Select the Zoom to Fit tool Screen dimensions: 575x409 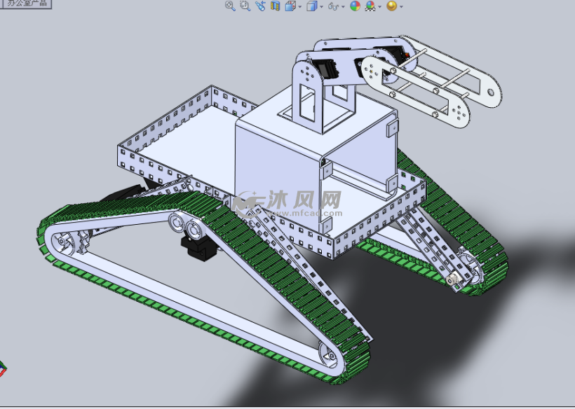230,7
